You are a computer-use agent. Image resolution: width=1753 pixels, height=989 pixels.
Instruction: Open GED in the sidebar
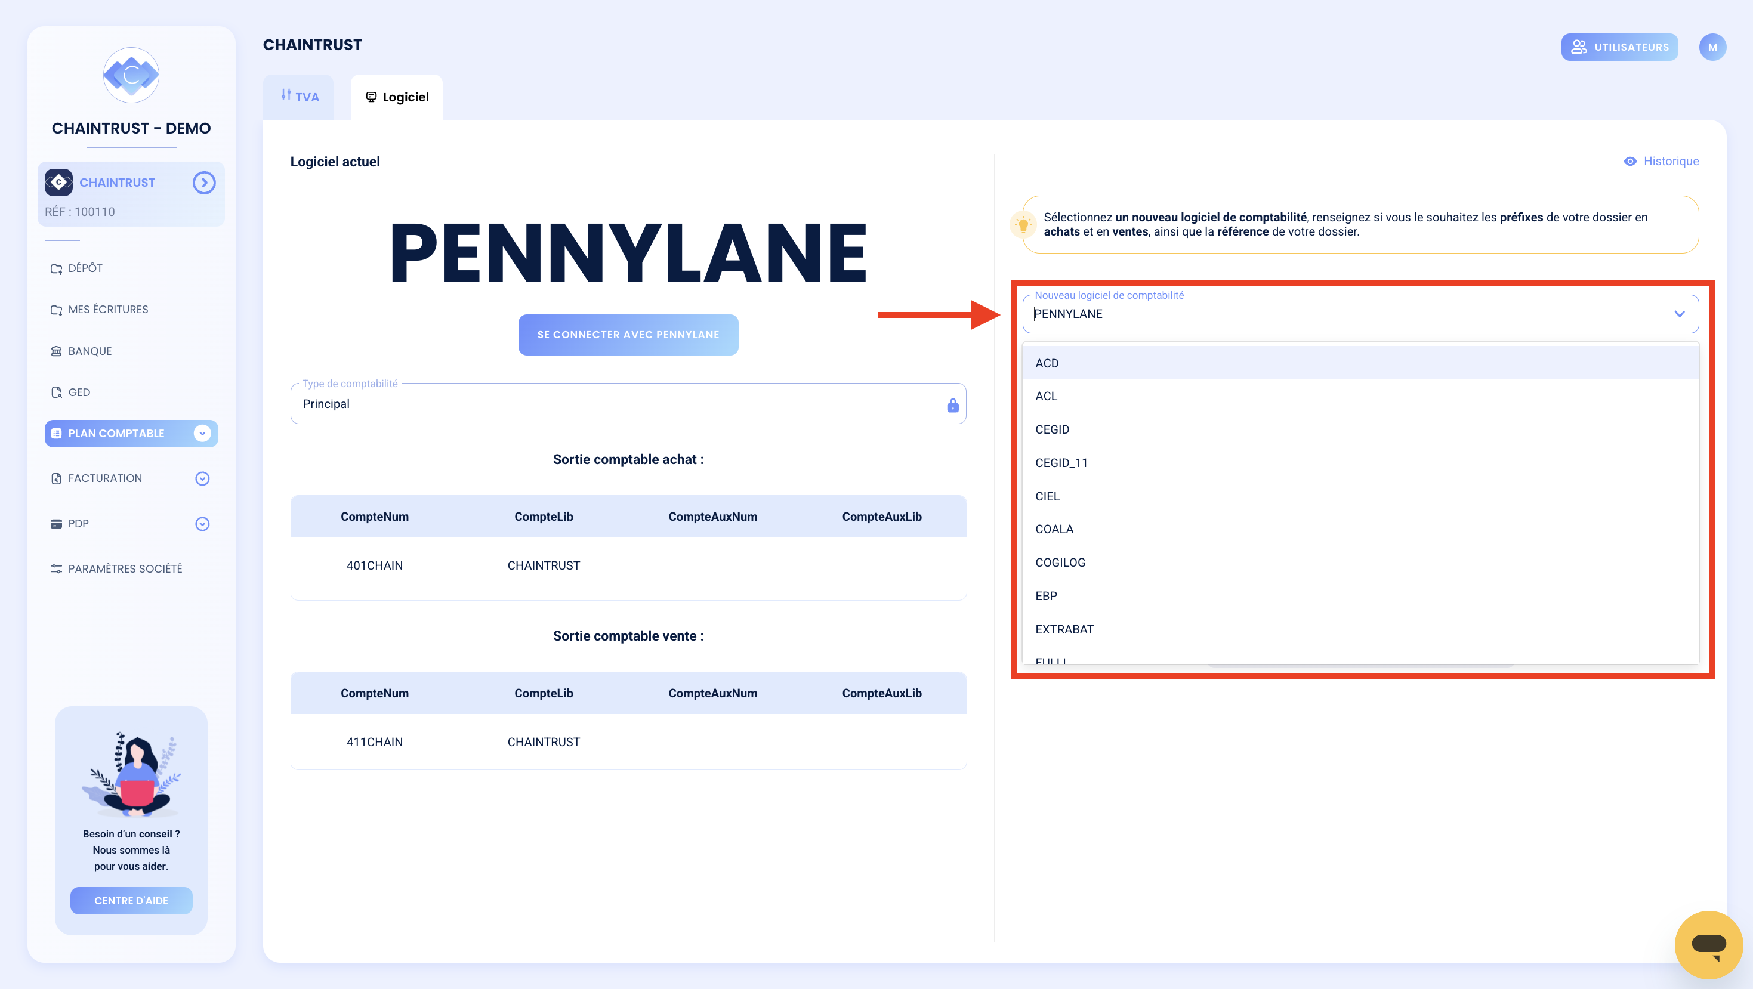[x=131, y=392]
